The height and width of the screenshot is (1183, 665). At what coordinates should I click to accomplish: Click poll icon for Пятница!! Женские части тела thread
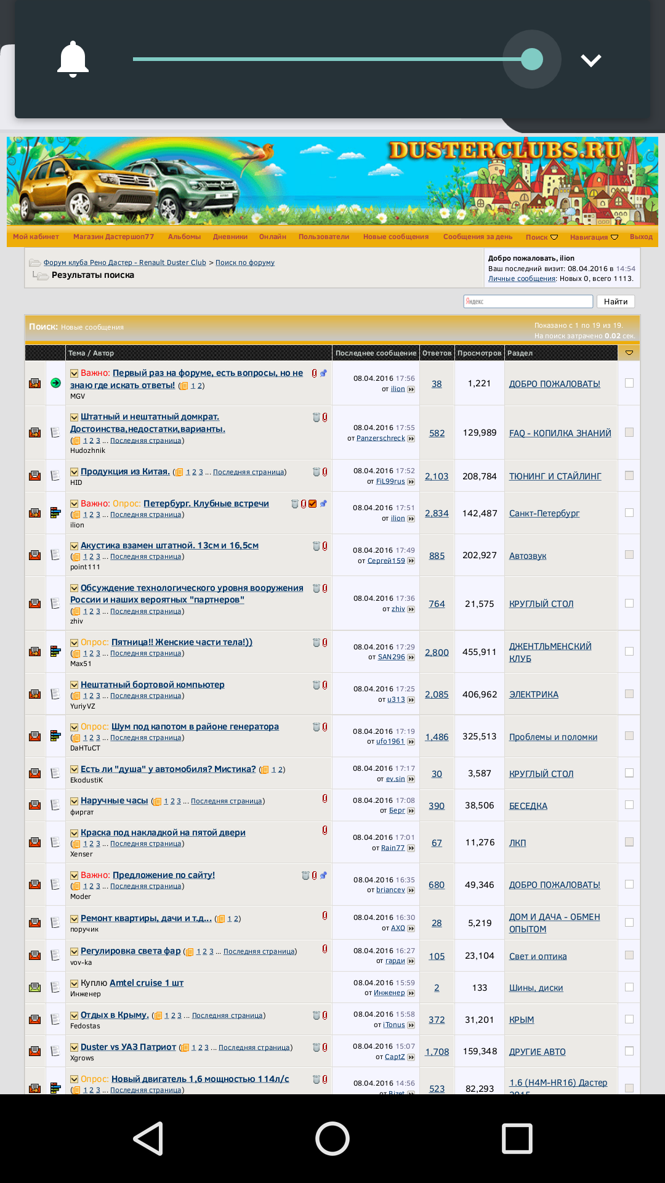coord(55,651)
